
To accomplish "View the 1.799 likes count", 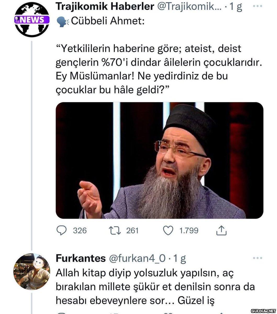I will pos(189,231).
